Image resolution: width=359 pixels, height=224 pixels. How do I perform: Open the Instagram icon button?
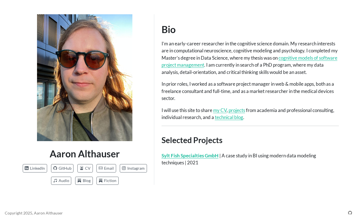tap(124, 168)
